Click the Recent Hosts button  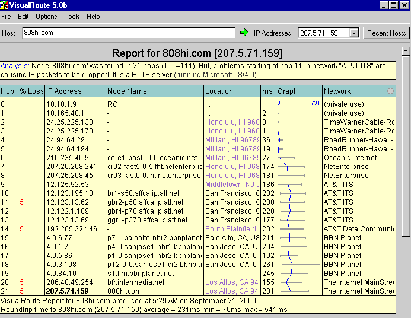(x=386, y=33)
